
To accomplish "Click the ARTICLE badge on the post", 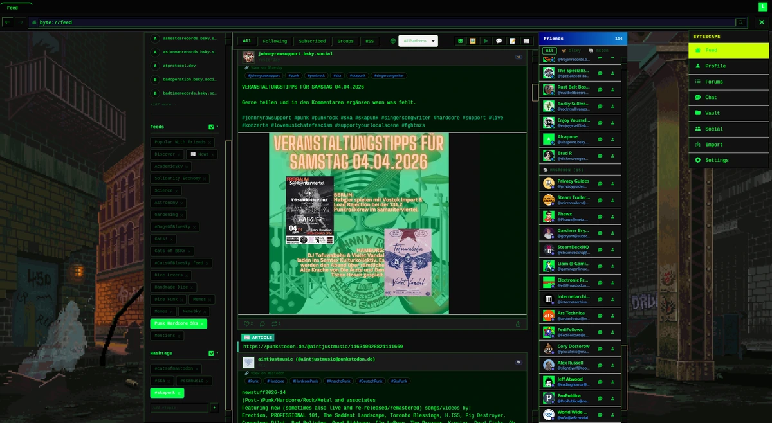I will click(258, 337).
